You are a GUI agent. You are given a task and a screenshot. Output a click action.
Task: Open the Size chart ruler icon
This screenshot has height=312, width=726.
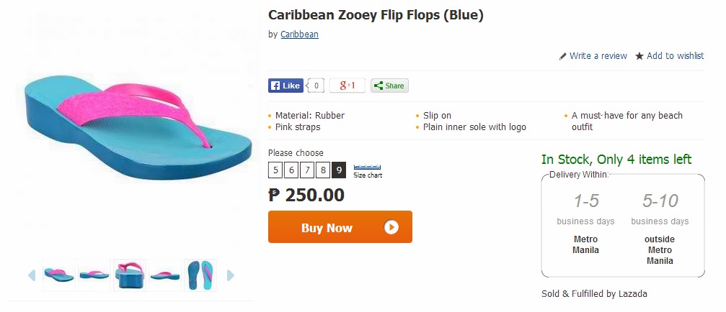click(x=367, y=167)
